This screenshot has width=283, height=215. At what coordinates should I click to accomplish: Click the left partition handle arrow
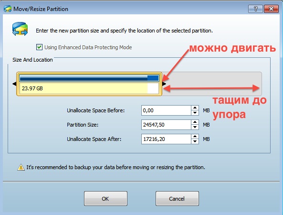pos(14,84)
